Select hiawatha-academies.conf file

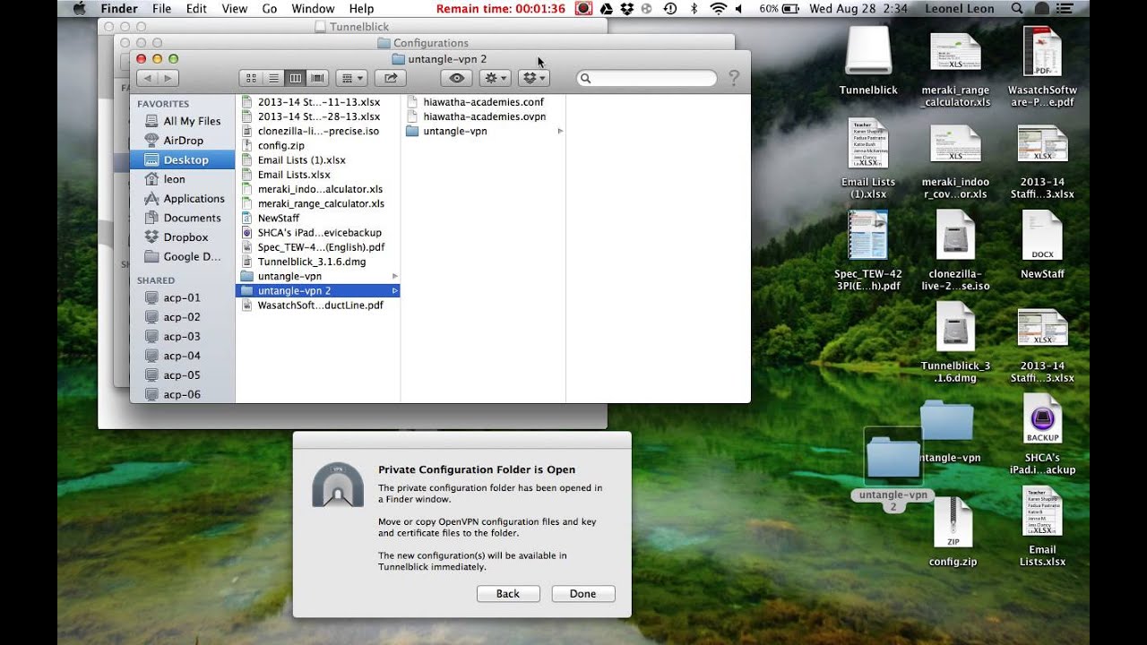tap(483, 102)
